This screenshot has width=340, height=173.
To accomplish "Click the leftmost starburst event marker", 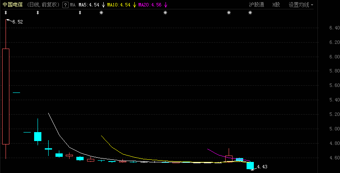I will point(101,13).
